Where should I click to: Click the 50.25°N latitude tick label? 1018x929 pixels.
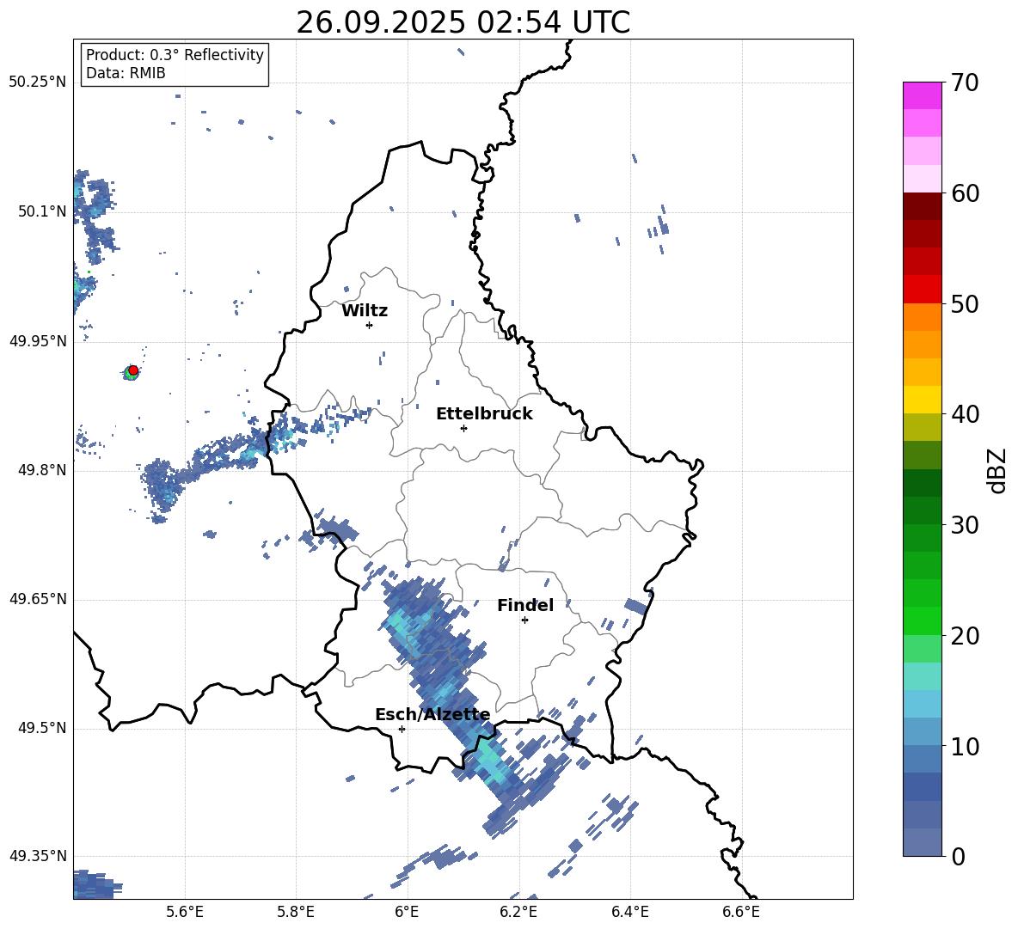point(38,82)
